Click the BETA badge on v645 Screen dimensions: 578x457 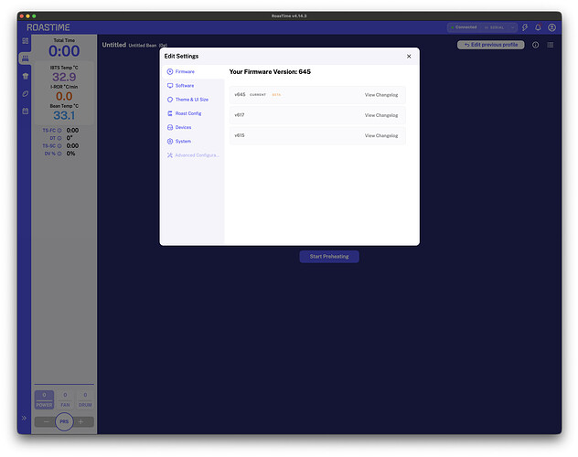tap(276, 95)
